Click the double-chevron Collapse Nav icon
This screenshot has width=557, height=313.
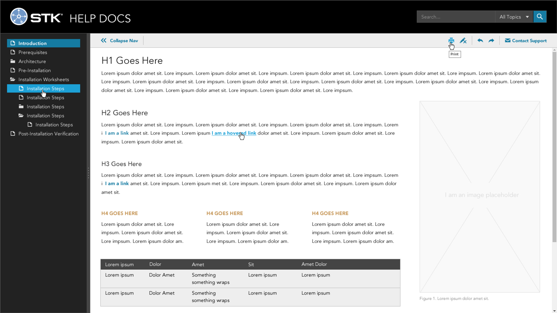click(x=104, y=41)
